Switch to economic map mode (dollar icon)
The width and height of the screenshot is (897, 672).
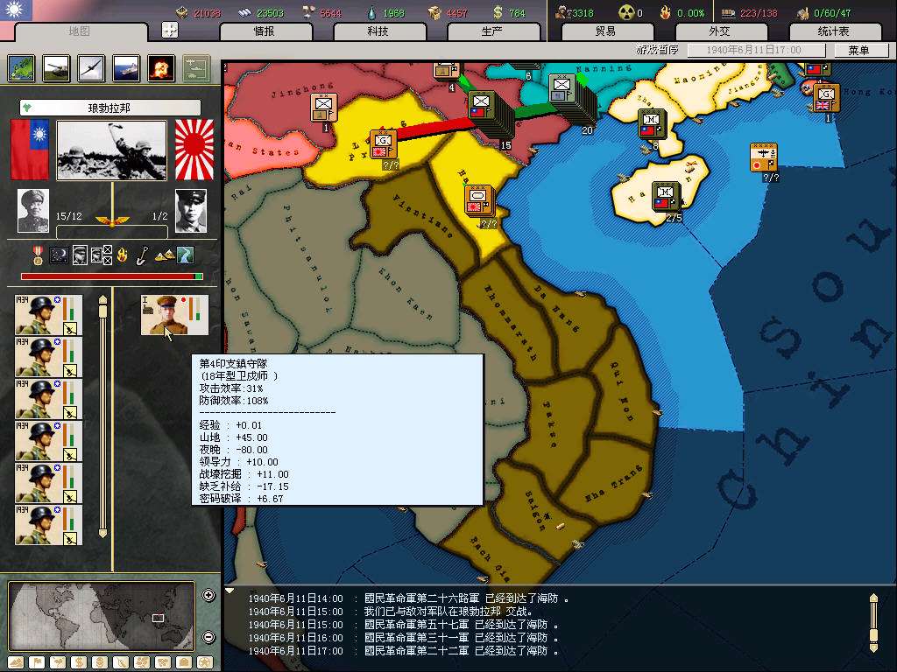tap(79, 662)
